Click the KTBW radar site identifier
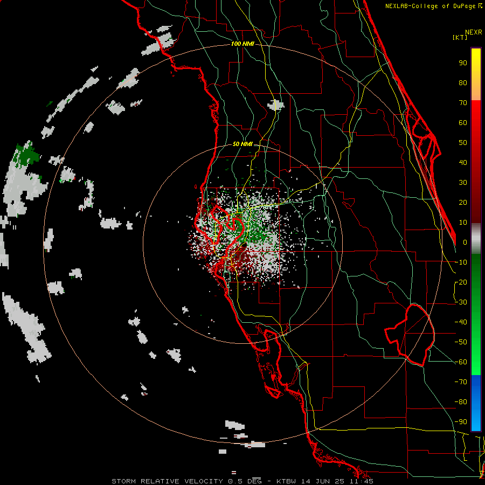 [x=287, y=481]
